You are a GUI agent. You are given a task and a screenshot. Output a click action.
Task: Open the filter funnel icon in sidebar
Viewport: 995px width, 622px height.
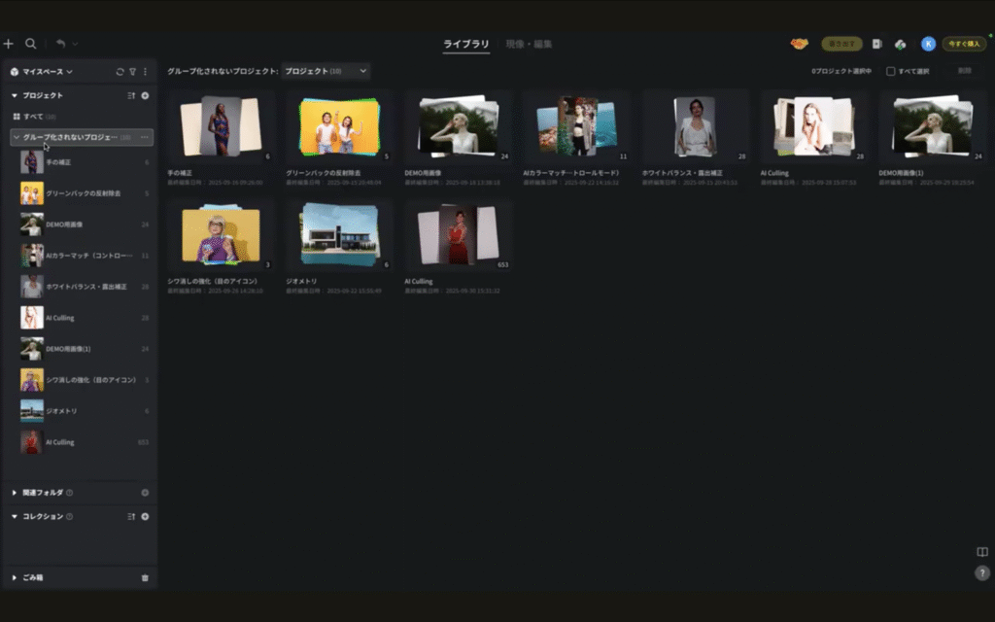click(133, 72)
